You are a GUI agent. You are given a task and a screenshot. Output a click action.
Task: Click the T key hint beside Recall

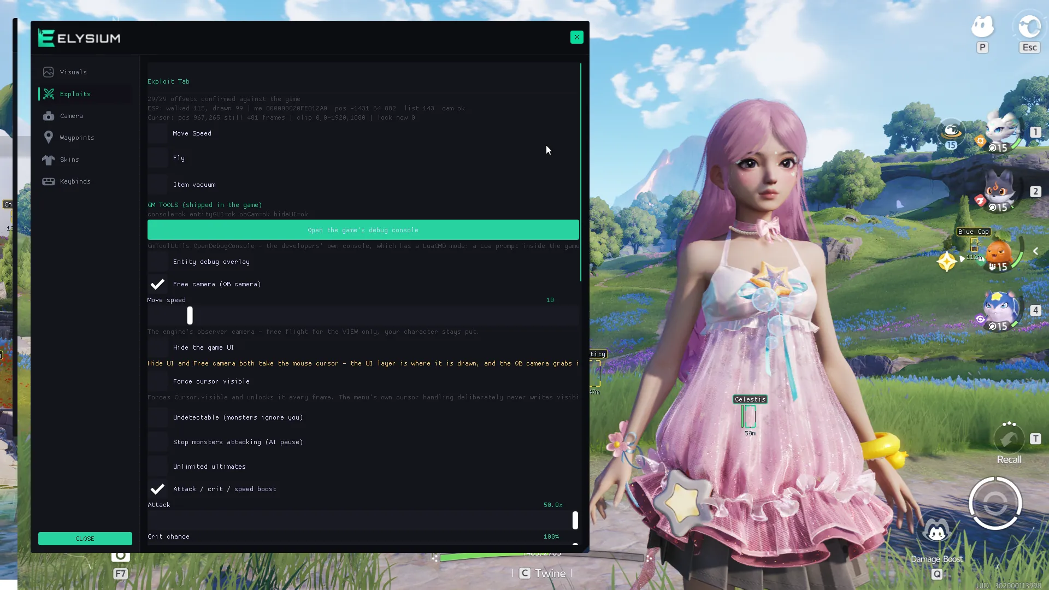(x=1035, y=439)
